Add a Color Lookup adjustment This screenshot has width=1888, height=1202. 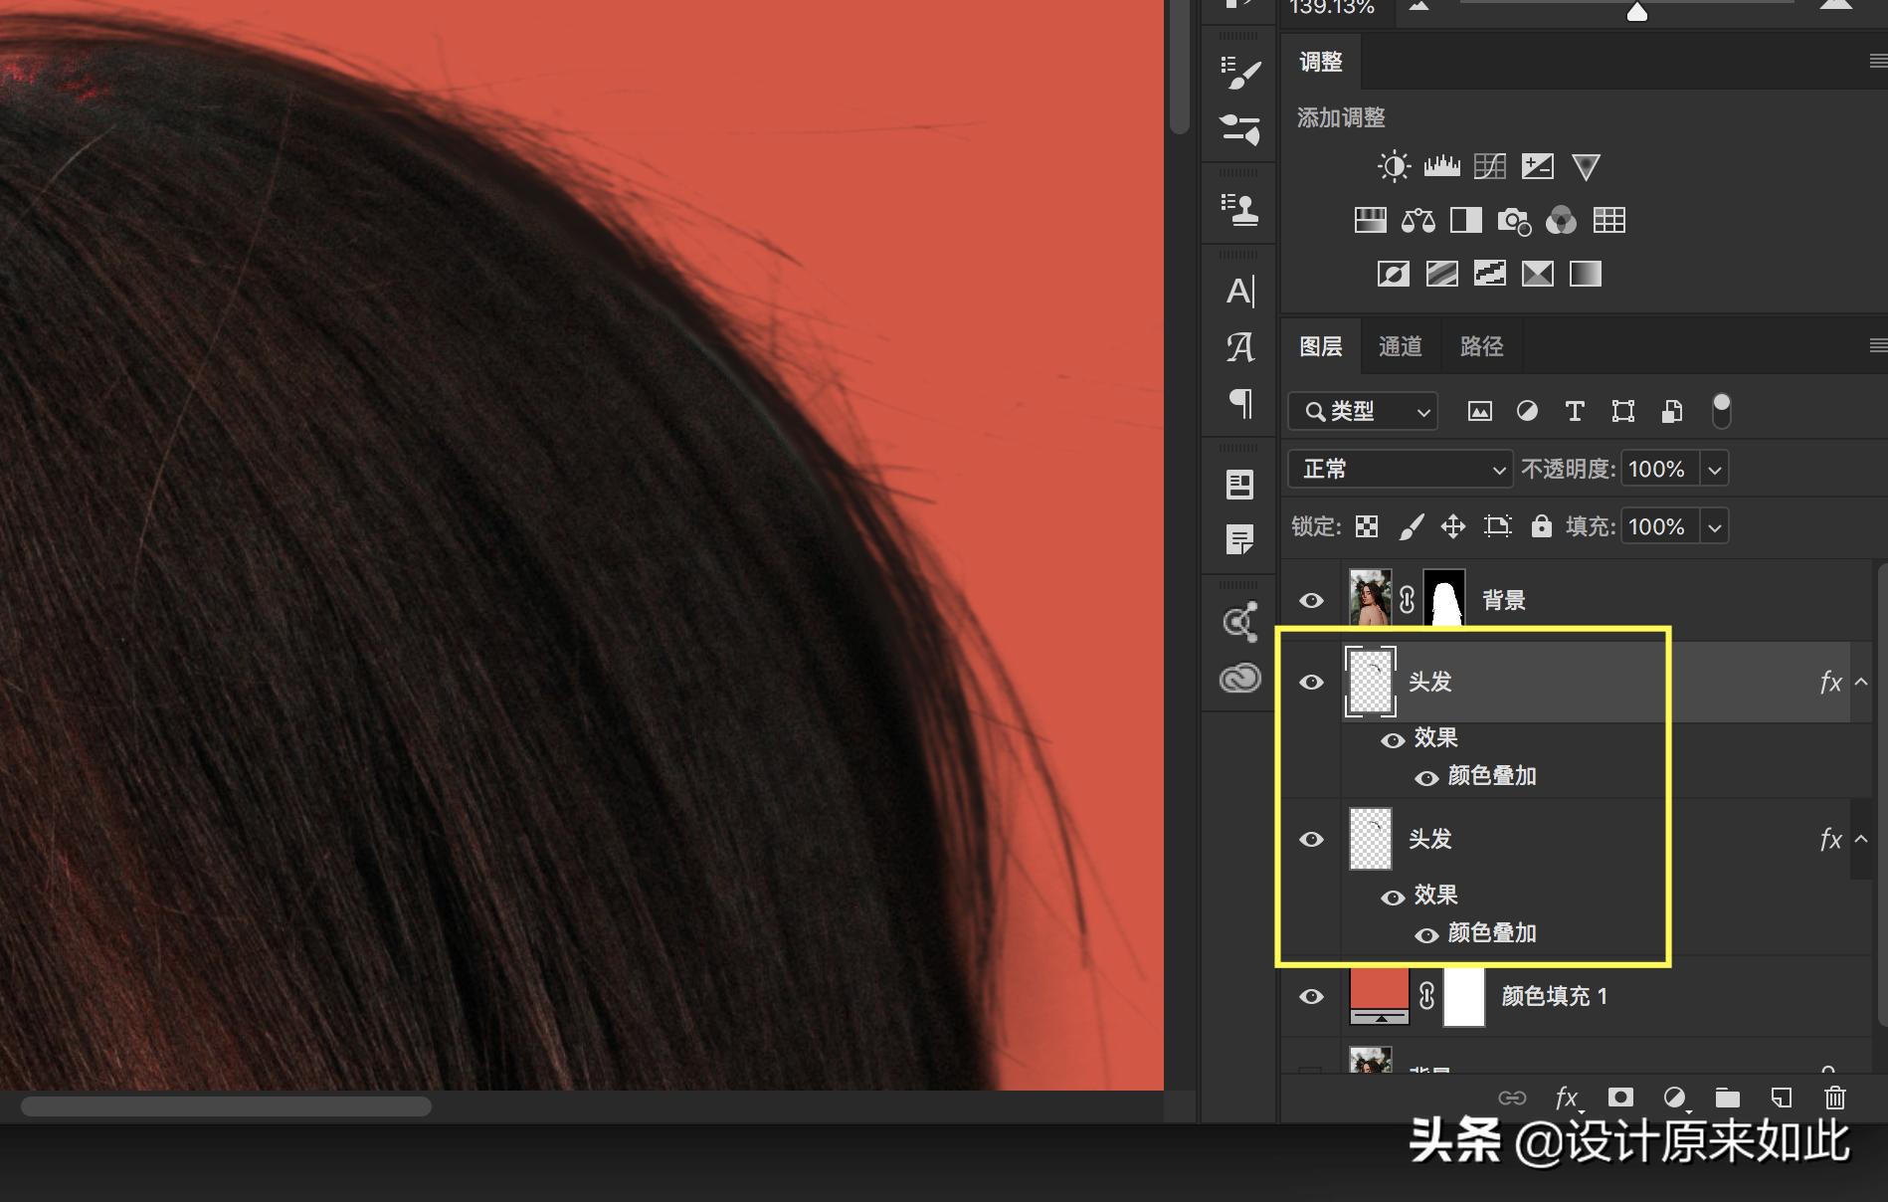click(1608, 220)
